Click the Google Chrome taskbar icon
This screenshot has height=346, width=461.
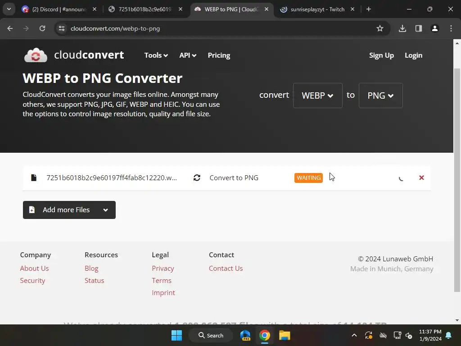tap(265, 335)
